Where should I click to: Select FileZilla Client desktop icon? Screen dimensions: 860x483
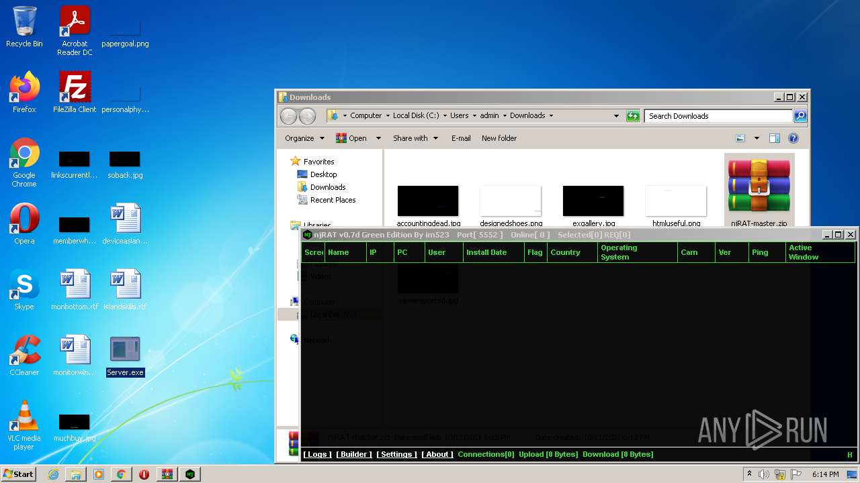[x=75, y=92]
